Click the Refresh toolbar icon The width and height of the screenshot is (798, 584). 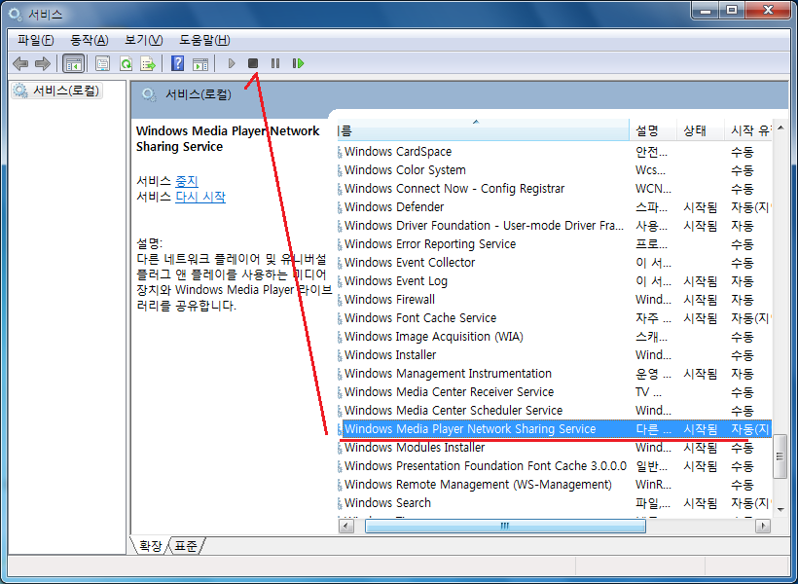126,63
